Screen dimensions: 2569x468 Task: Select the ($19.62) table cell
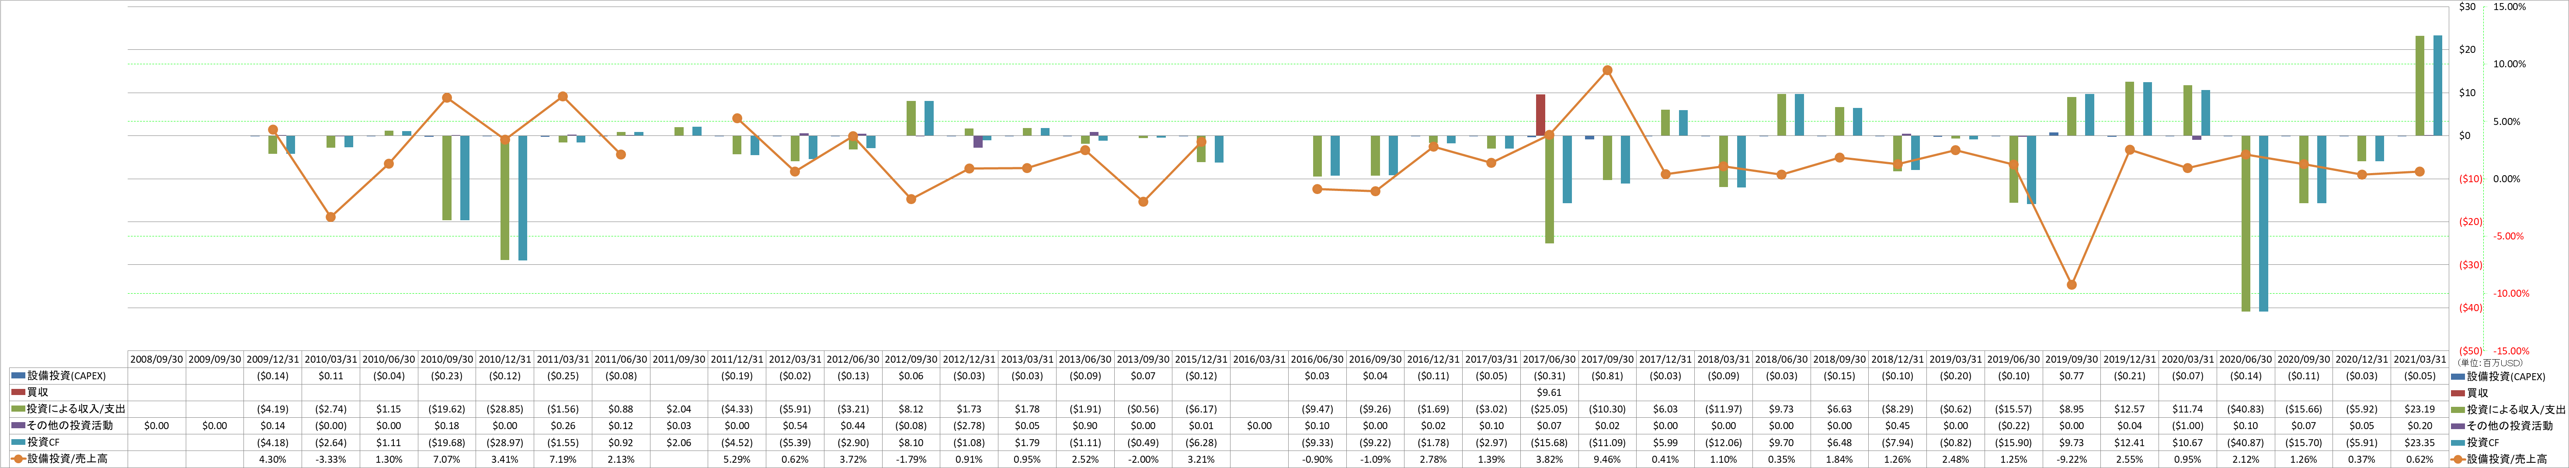(447, 409)
